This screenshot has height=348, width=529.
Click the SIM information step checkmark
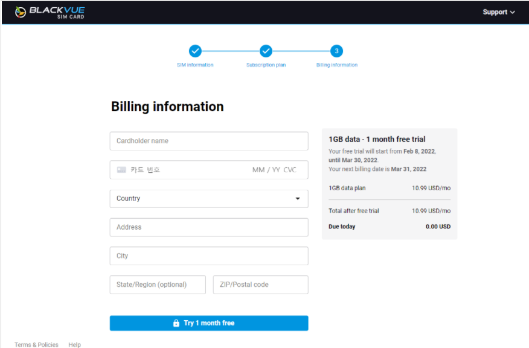[x=195, y=51]
